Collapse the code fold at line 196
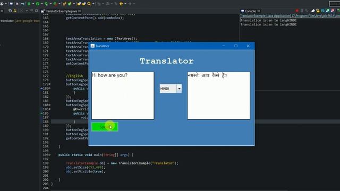 [x=49, y=155]
